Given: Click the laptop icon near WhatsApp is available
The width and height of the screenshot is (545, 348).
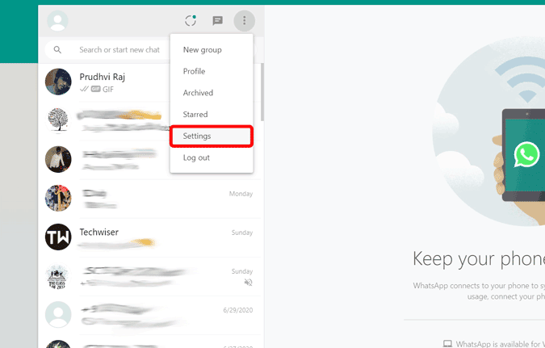Looking at the screenshot, I should click(447, 344).
